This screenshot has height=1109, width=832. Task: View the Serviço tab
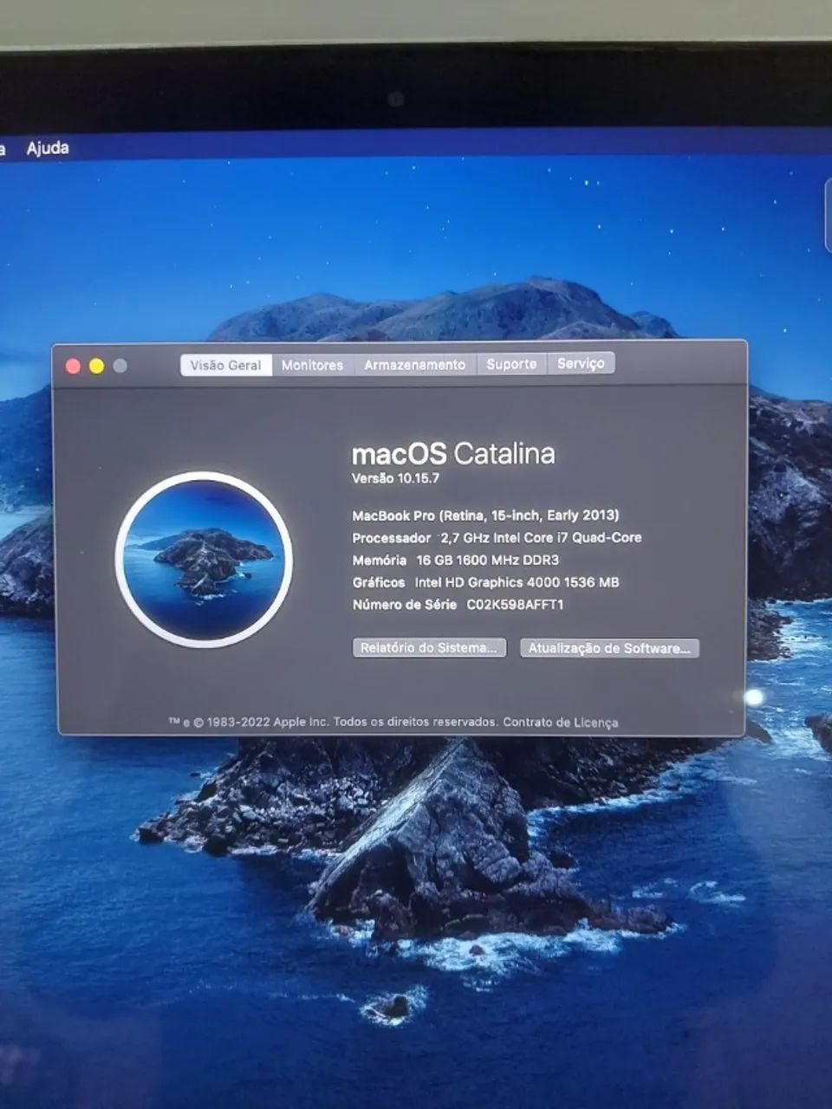[x=582, y=363]
